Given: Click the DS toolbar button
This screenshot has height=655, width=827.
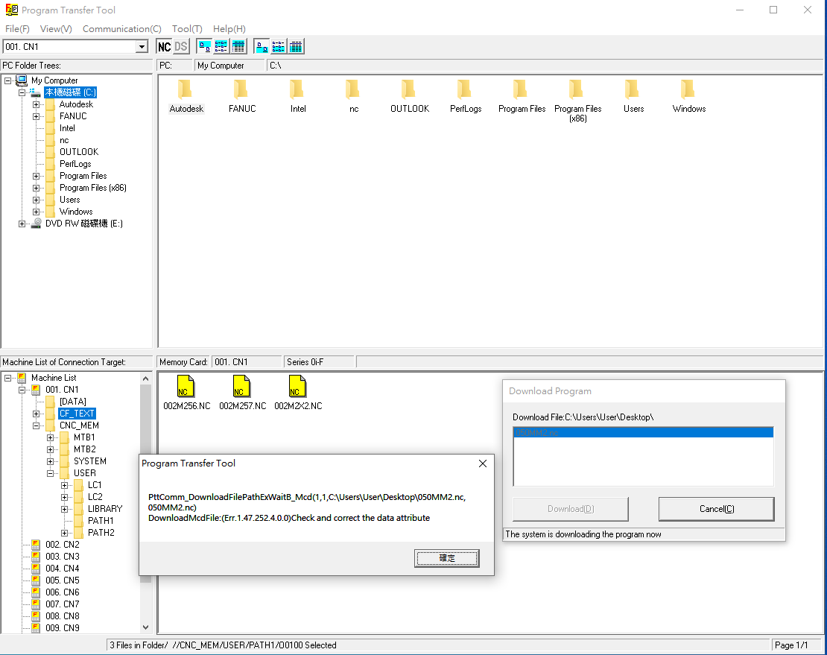Looking at the screenshot, I should (181, 47).
